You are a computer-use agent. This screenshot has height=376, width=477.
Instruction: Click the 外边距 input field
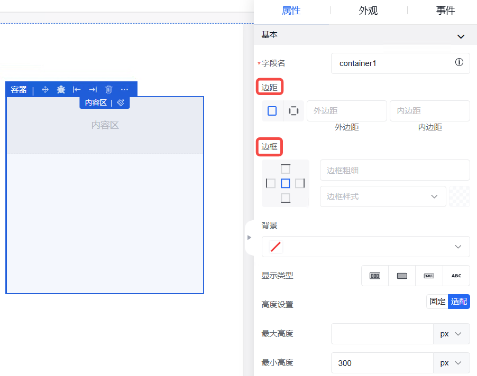tap(346, 111)
